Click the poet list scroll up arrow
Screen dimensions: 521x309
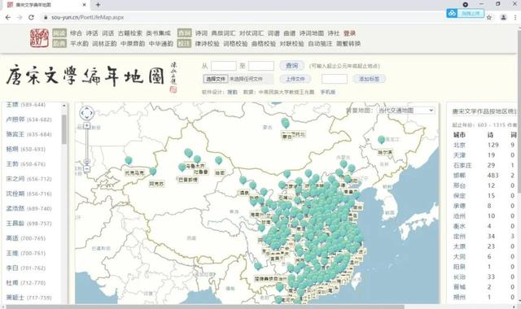pos(64,106)
